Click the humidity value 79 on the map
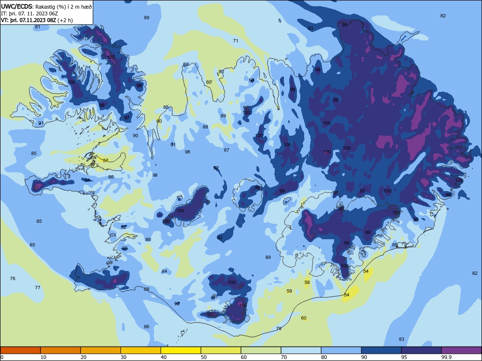The height and width of the screenshot is (361, 482). pos(279,328)
